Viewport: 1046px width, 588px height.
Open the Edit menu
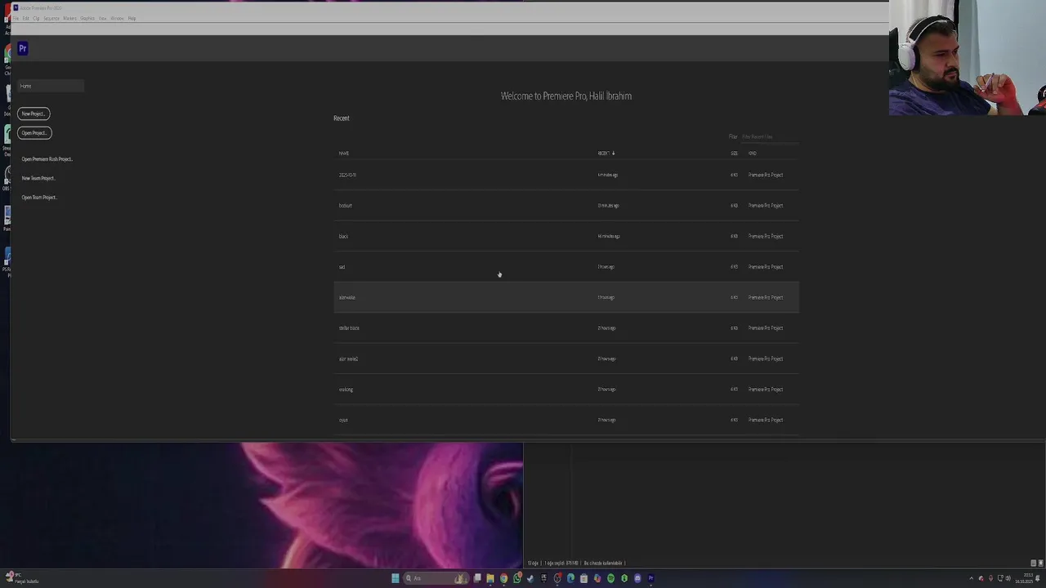click(26, 18)
